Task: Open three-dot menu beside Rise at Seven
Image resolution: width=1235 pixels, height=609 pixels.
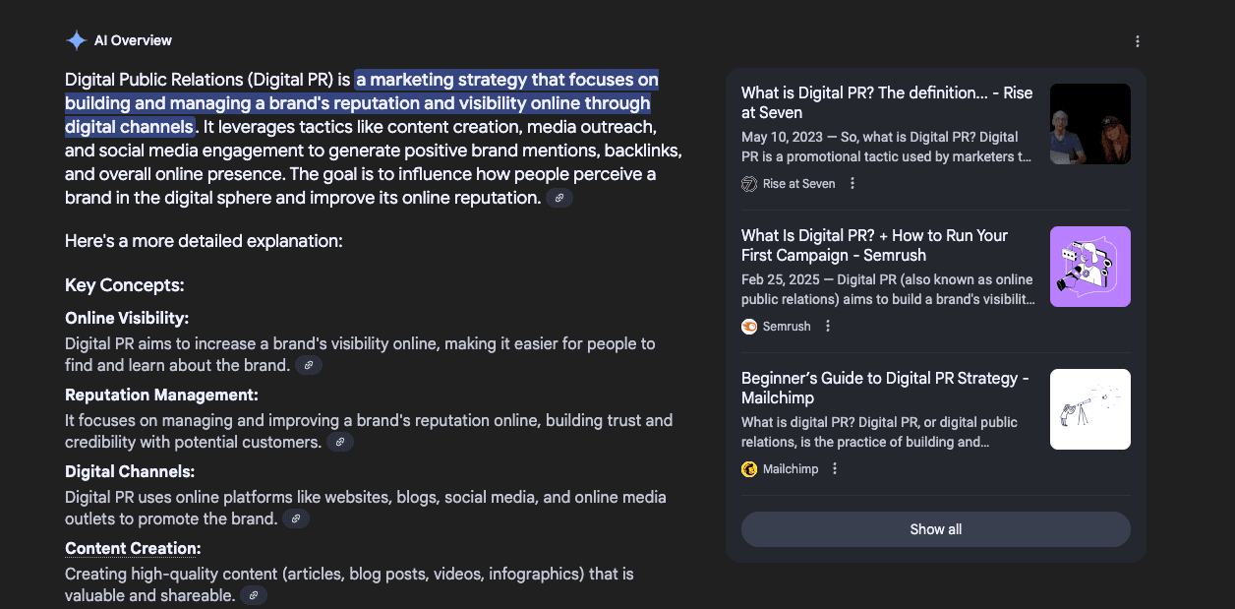Action: 853,184
